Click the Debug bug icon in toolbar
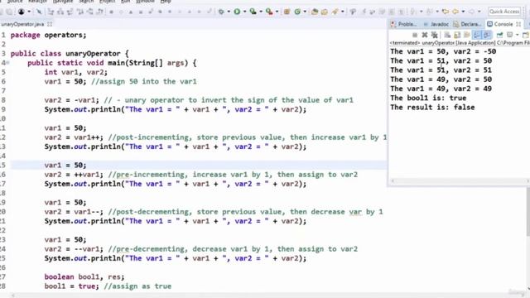 pyautogui.click(x=221, y=12)
